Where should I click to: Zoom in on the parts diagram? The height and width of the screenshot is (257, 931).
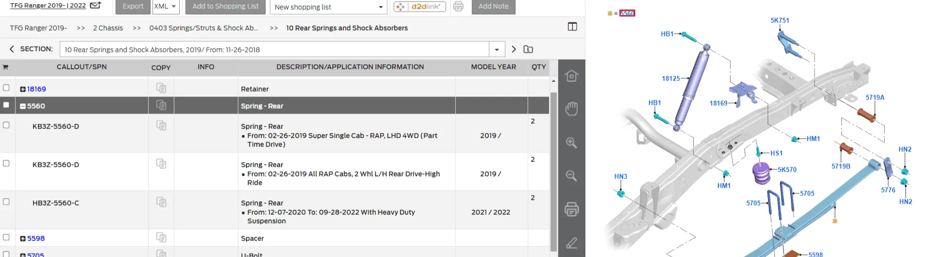pyautogui.click(x=572, y=143)
